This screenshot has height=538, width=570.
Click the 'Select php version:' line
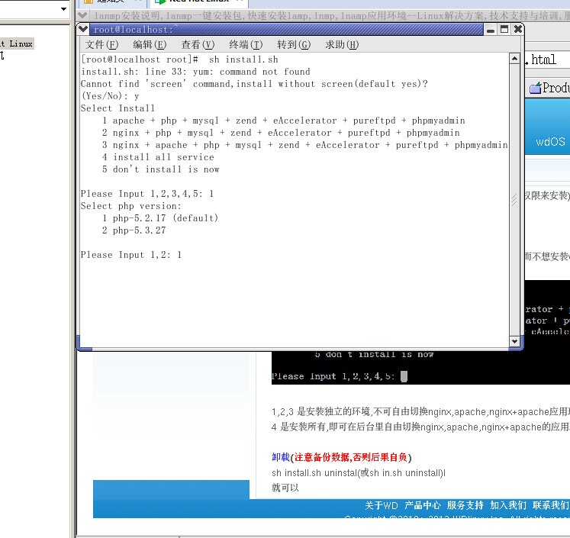(131, 206)
